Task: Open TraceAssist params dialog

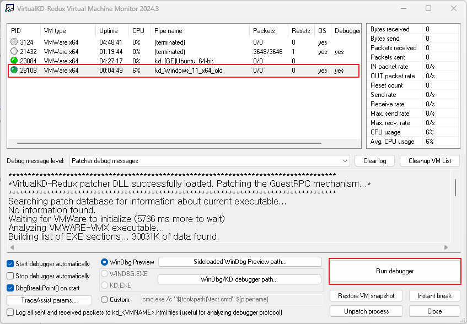Action: coord(49,300)
